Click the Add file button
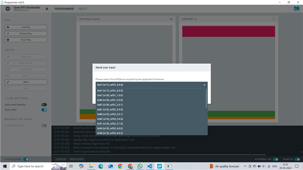 click(x=26, y=27)
